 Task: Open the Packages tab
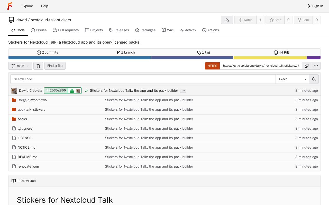(145, 30)
